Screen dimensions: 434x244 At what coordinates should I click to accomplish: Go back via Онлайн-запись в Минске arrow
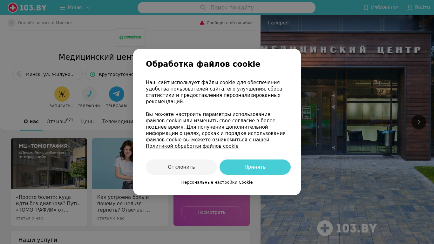11,23
